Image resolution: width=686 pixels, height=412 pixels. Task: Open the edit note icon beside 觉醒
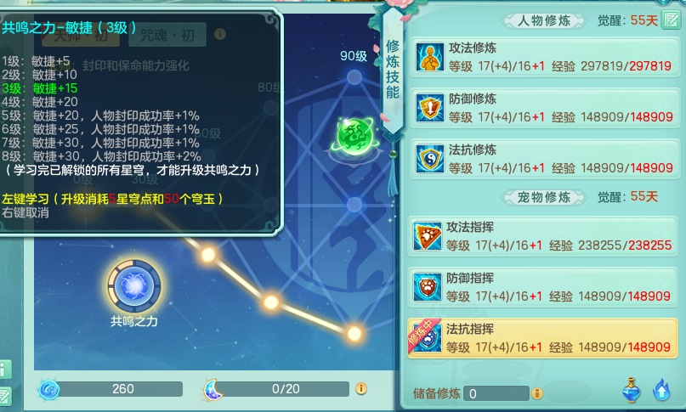coord(671,20)
